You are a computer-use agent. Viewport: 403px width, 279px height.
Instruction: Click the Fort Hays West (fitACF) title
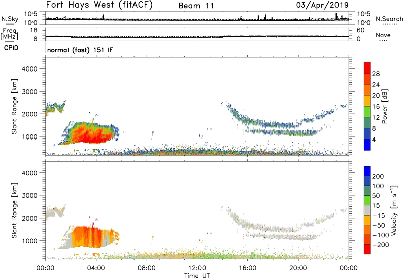tap(99, 5)
